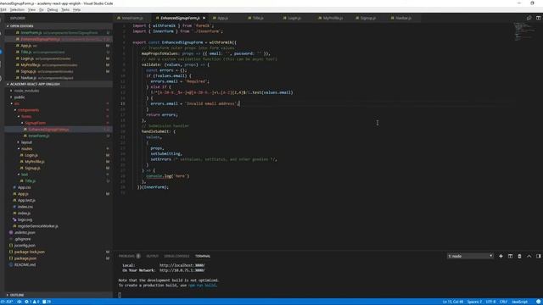Collapse the Open Editors section
This screenshot has height=305, width=543.
[8, 26]
